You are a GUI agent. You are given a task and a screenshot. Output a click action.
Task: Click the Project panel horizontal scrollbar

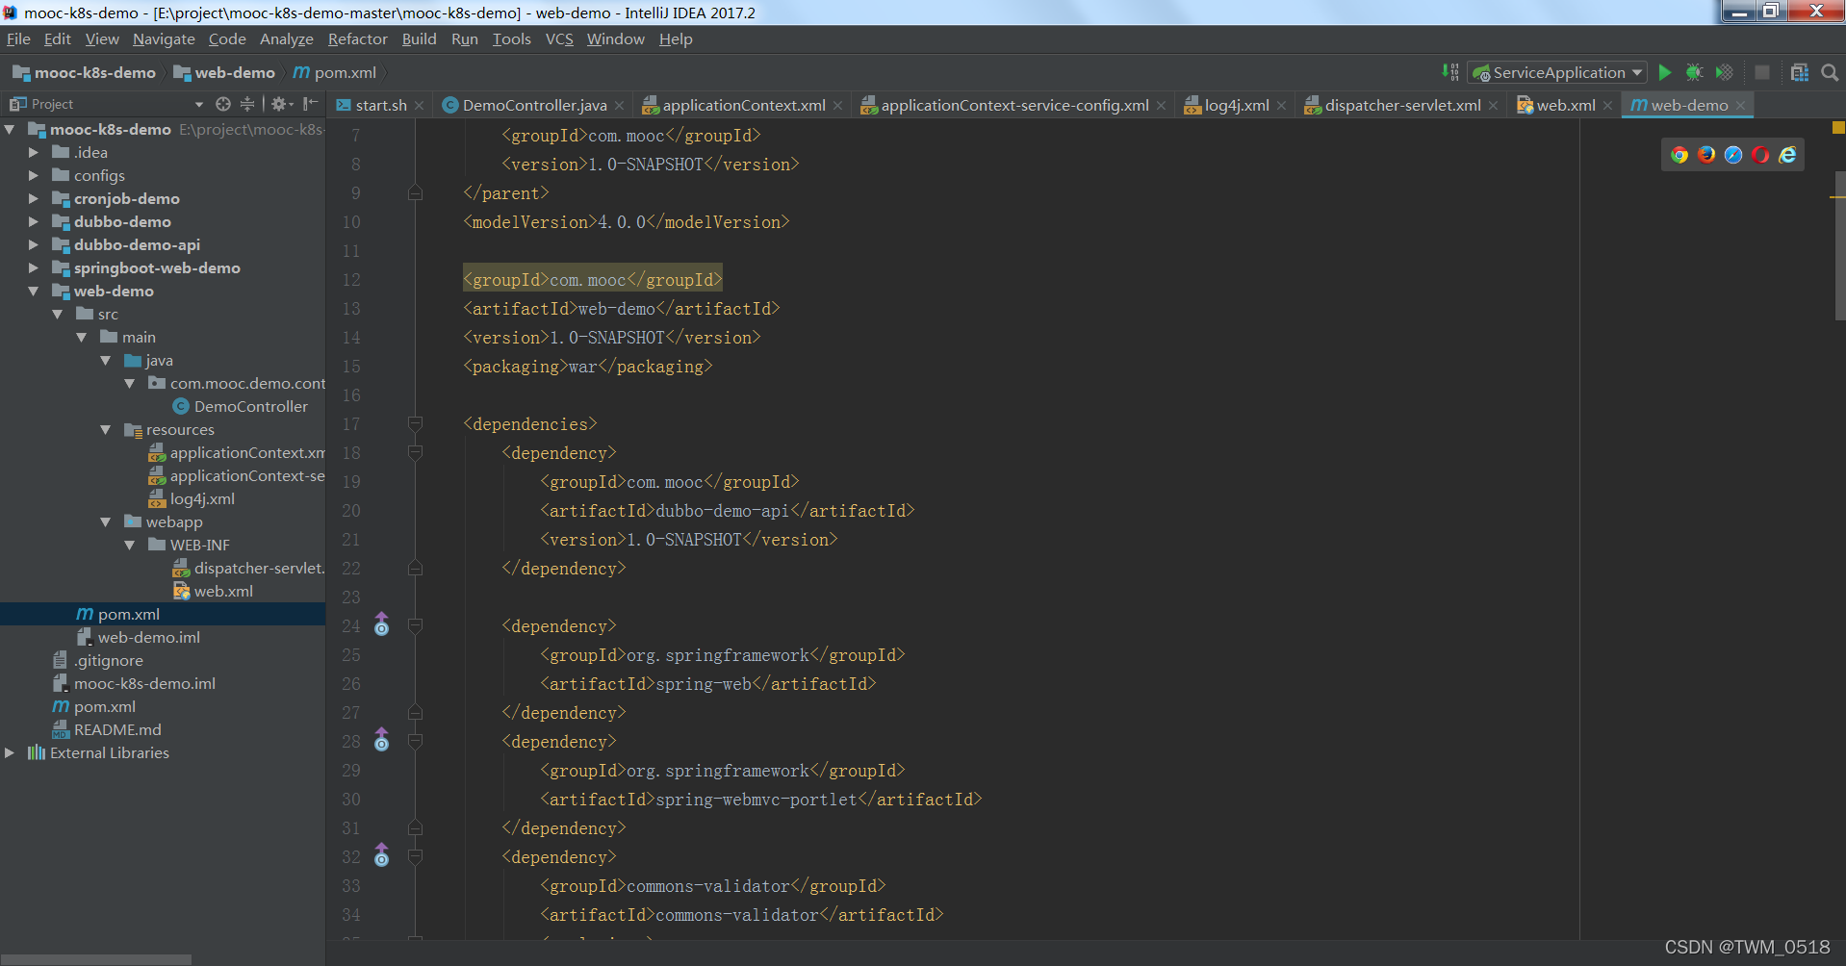pos(96,959)
